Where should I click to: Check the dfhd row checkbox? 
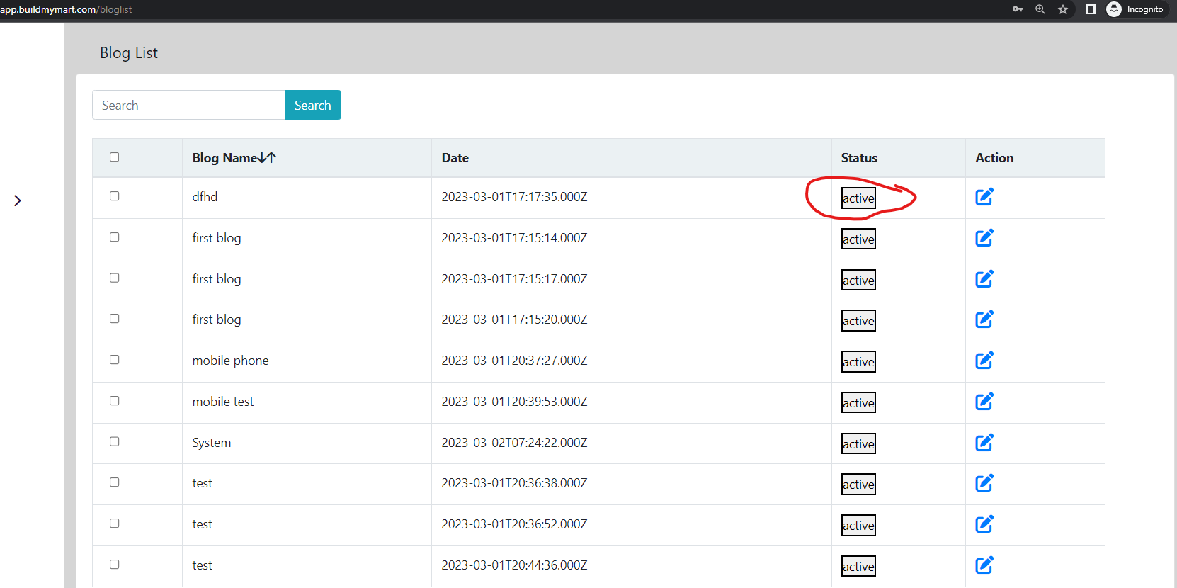[x=114, y=196]
